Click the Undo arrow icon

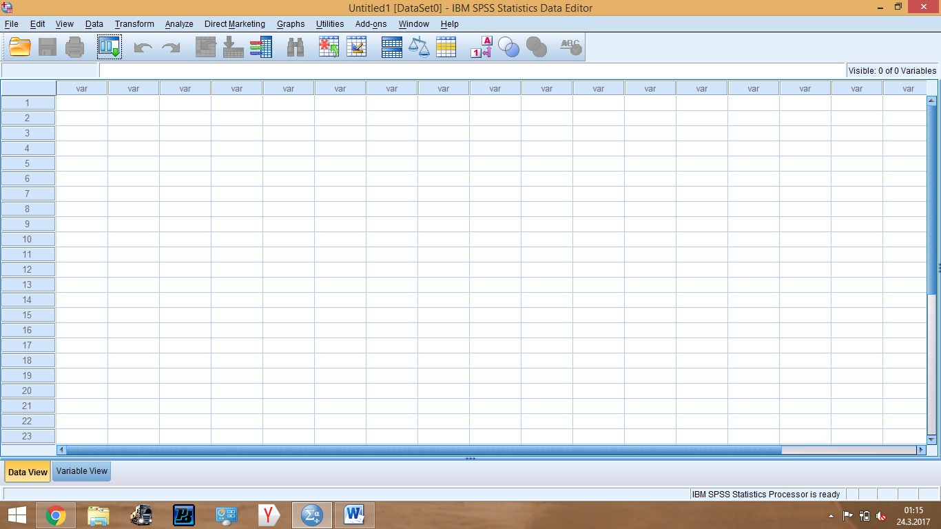coord(143,48)
